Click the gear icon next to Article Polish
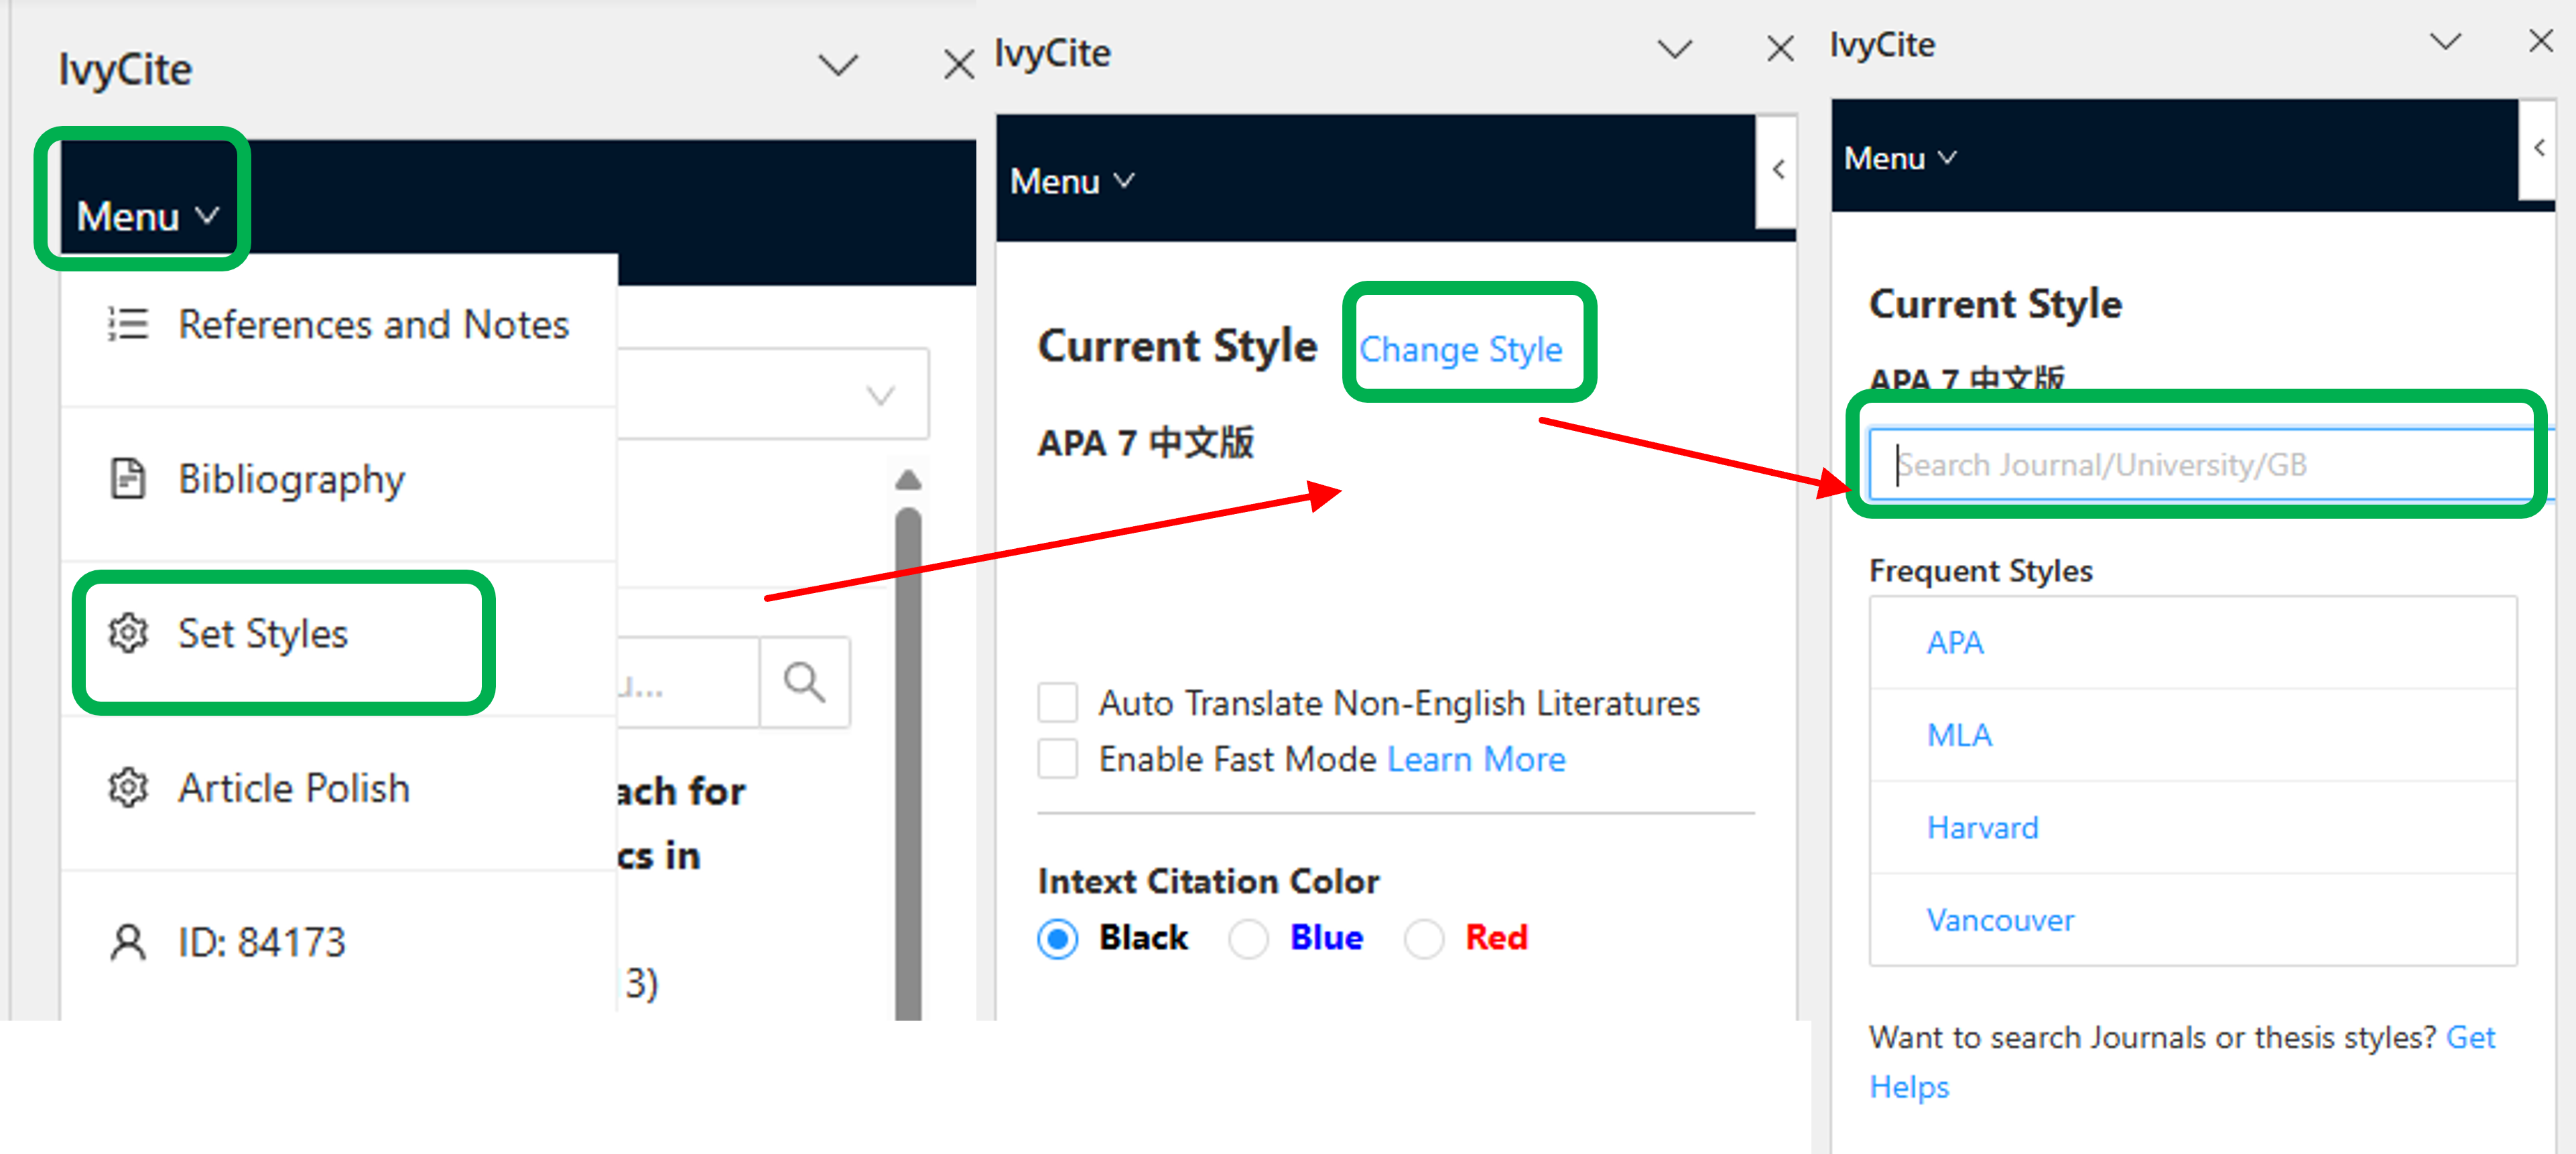The width and height of the screenshot is (2576, 1154). click(128, 787)
